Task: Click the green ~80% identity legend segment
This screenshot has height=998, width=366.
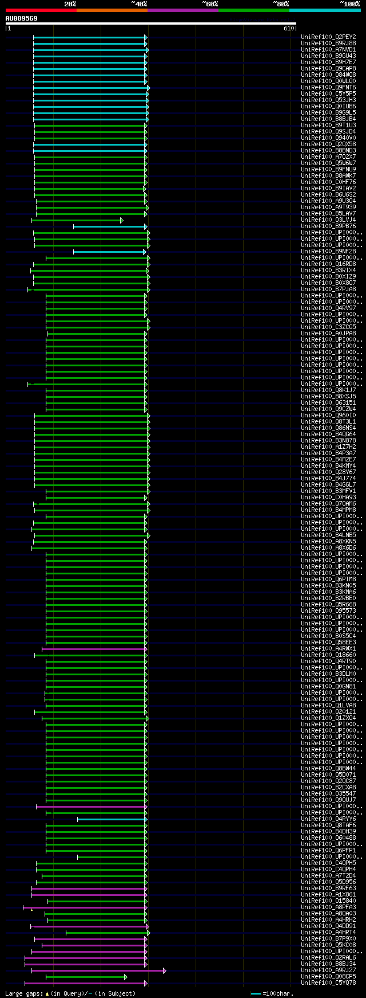Action: pyautogui.click(x=253, y=10)
